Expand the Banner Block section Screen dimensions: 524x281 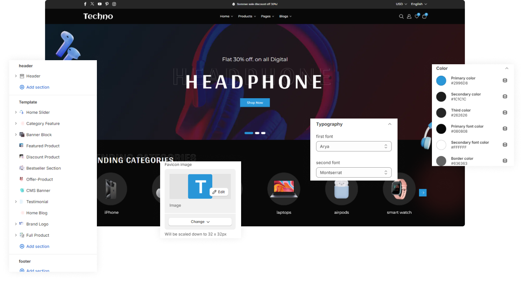(x=16, y=135)
